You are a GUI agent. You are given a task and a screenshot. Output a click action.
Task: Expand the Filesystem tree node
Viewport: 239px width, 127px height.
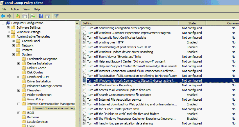click(19, 90)
